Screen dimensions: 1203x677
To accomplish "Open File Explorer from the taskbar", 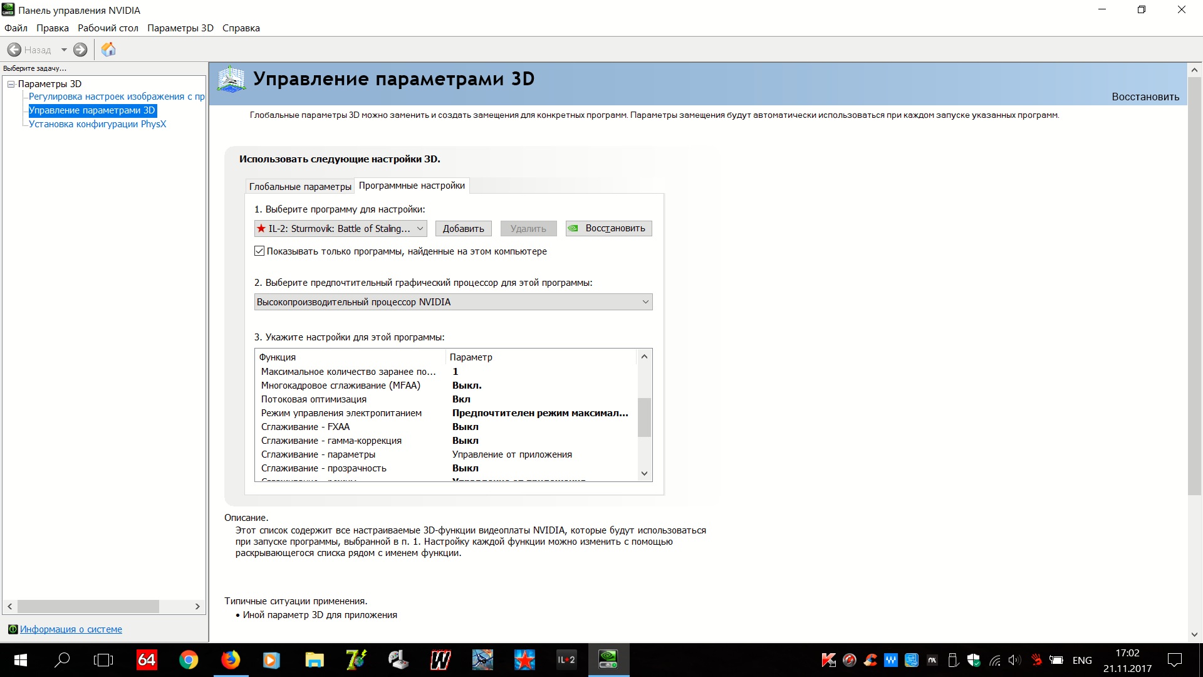I will point(315,660).
